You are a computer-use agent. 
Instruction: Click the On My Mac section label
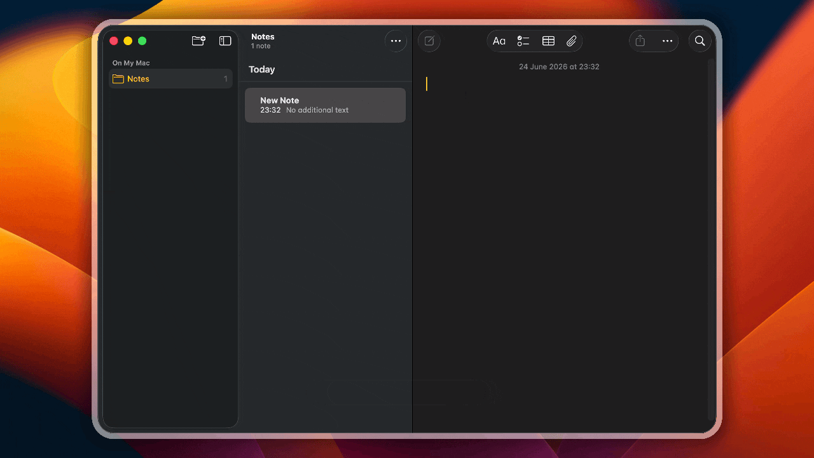click(x=131, y=63)
